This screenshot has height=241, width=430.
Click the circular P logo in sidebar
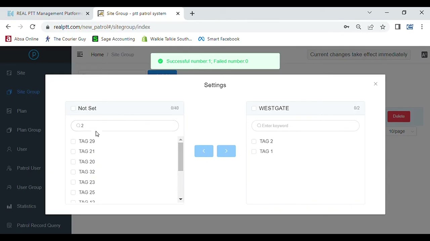(34, 55)
